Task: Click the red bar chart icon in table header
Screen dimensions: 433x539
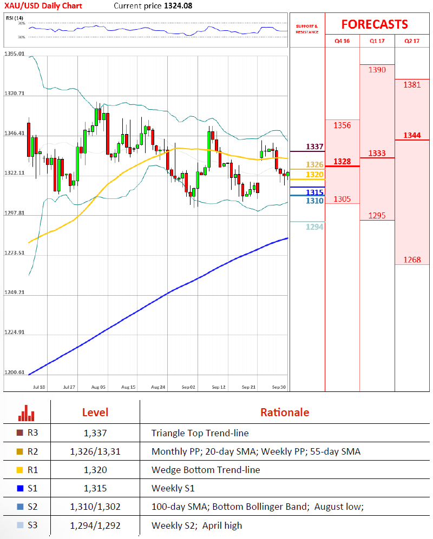Action: [x=26, y=412]
